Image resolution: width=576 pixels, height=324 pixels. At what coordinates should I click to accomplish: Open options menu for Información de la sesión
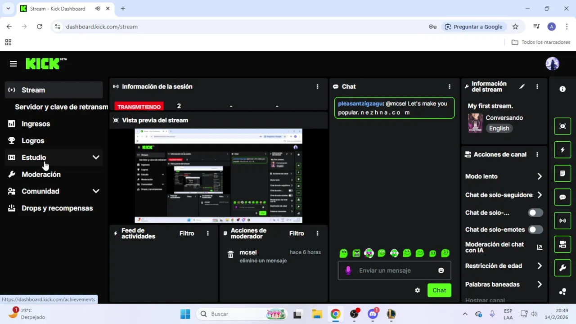(x=317, y=86)
